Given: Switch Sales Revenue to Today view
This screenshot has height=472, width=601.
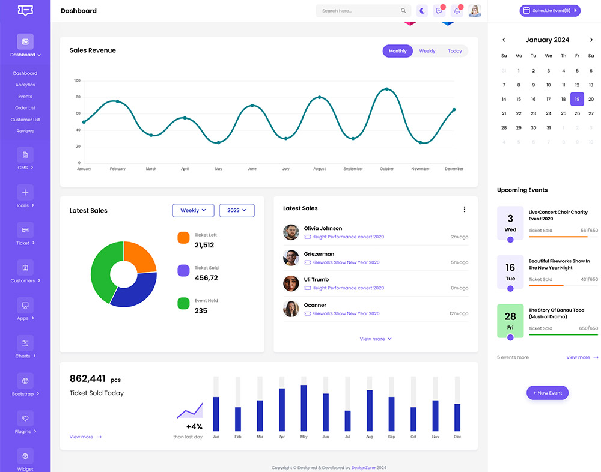Looking at the screenshot, I should 455,51.
